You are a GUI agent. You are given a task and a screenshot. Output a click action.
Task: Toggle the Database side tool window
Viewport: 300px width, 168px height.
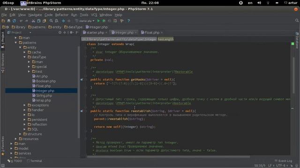tap(297, 41)
